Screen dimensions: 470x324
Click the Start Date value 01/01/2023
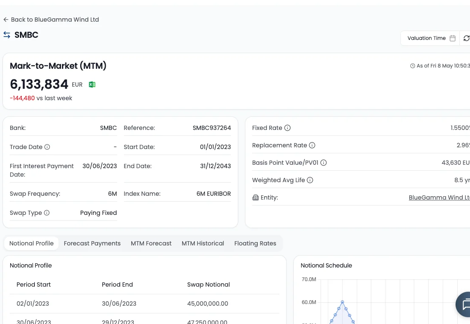coord(215,147)
